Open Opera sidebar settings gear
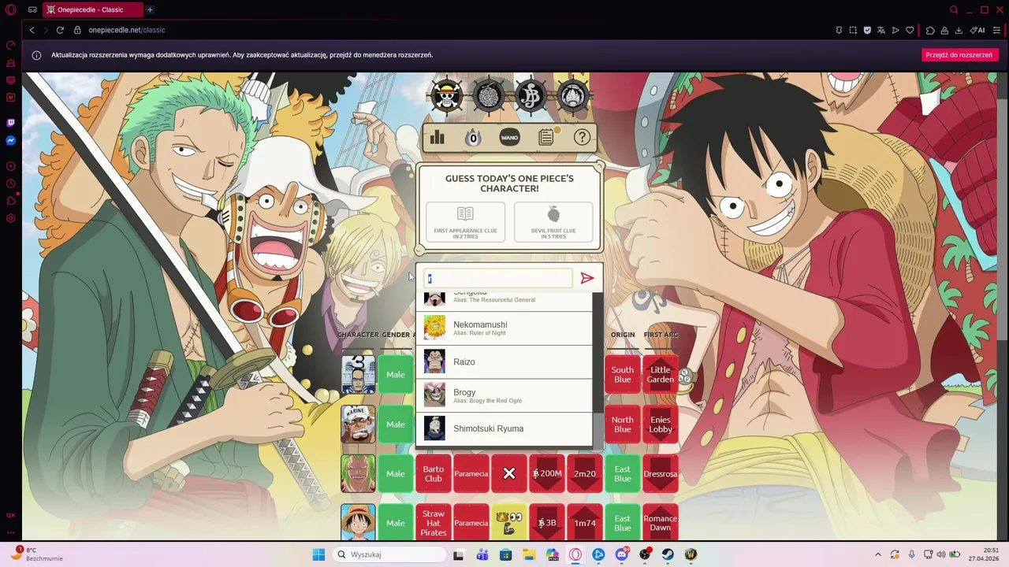 pyautogui.click(x=11, y=218)
